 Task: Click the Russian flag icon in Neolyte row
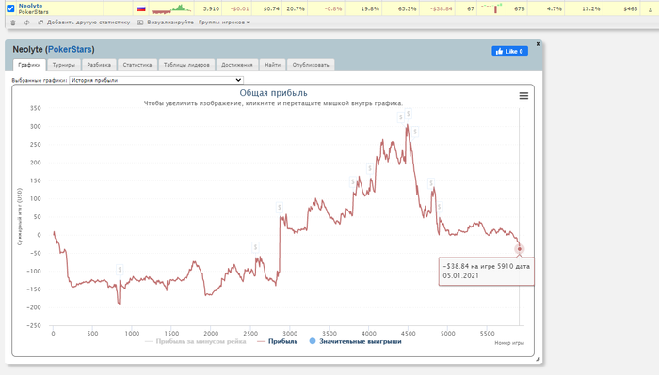pos(141,8)
